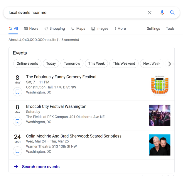
Task: Select the Online events filter chip
Action: (27, 63)
